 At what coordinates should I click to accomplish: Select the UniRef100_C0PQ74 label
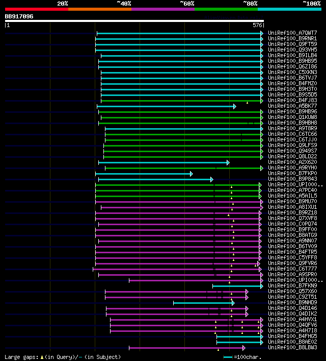pyautogui.click(x=292, y=224)
